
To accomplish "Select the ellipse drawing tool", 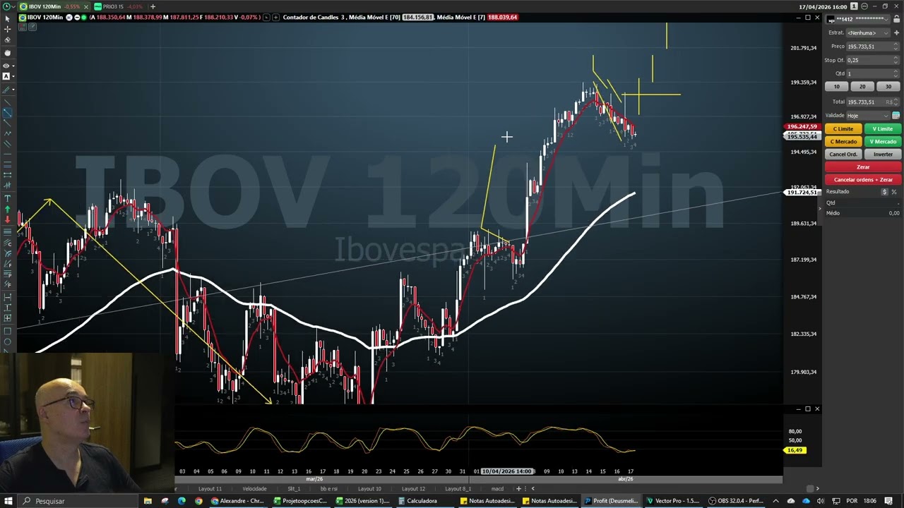I will pyautogui.click(x=8, y=343).
